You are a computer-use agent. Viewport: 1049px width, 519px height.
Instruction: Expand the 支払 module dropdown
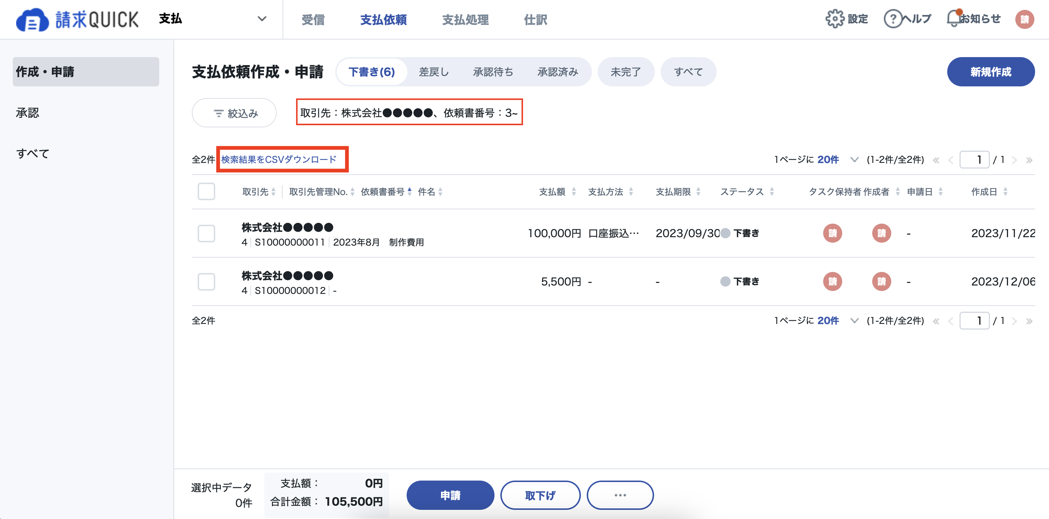point(213,19)
